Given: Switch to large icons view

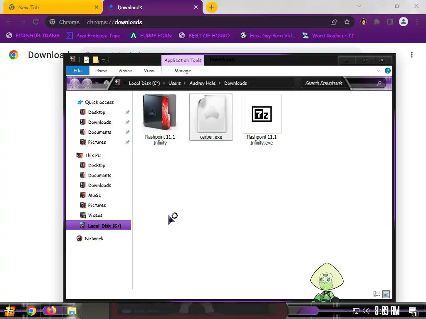Looking at the screenshot, I should (386, 294).
